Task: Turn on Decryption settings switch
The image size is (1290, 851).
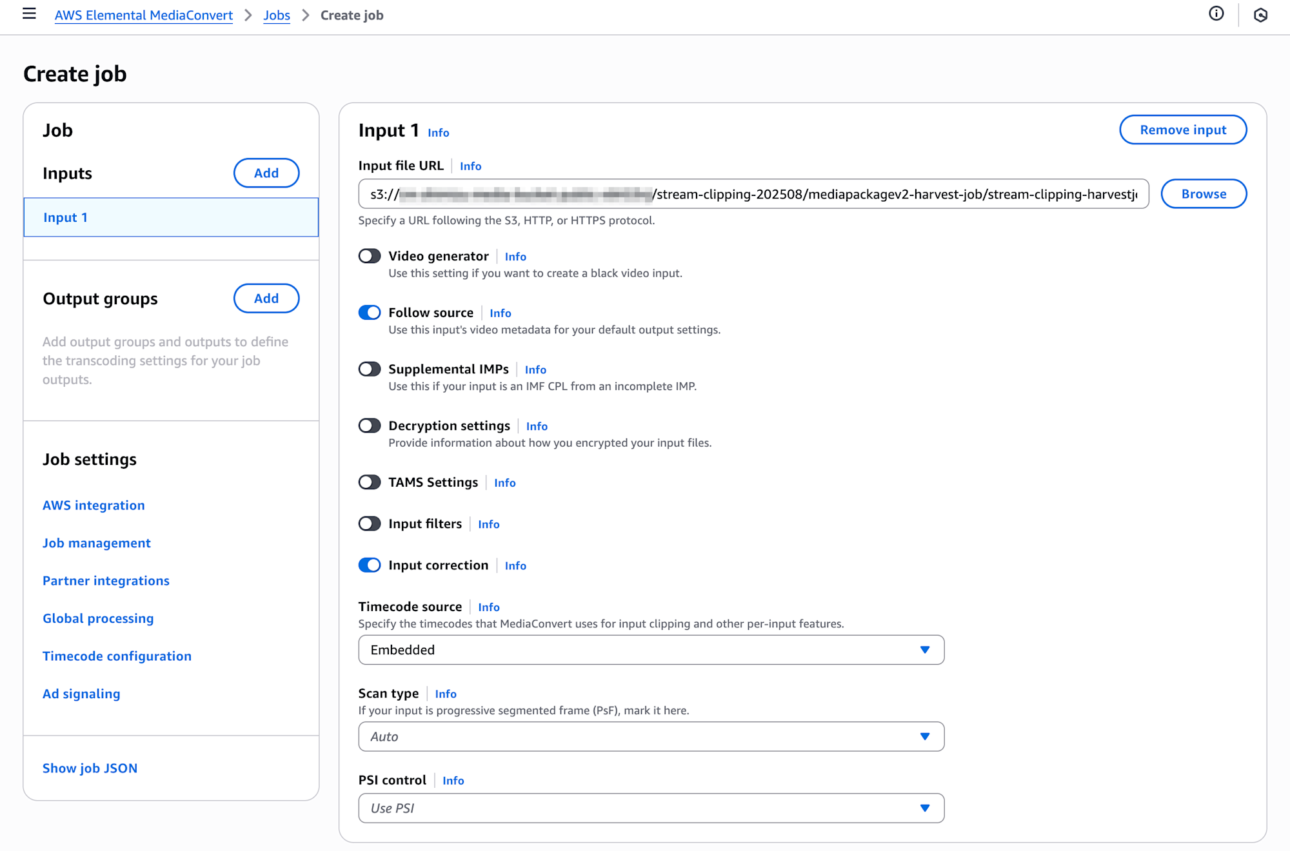Action: (370, 425)
